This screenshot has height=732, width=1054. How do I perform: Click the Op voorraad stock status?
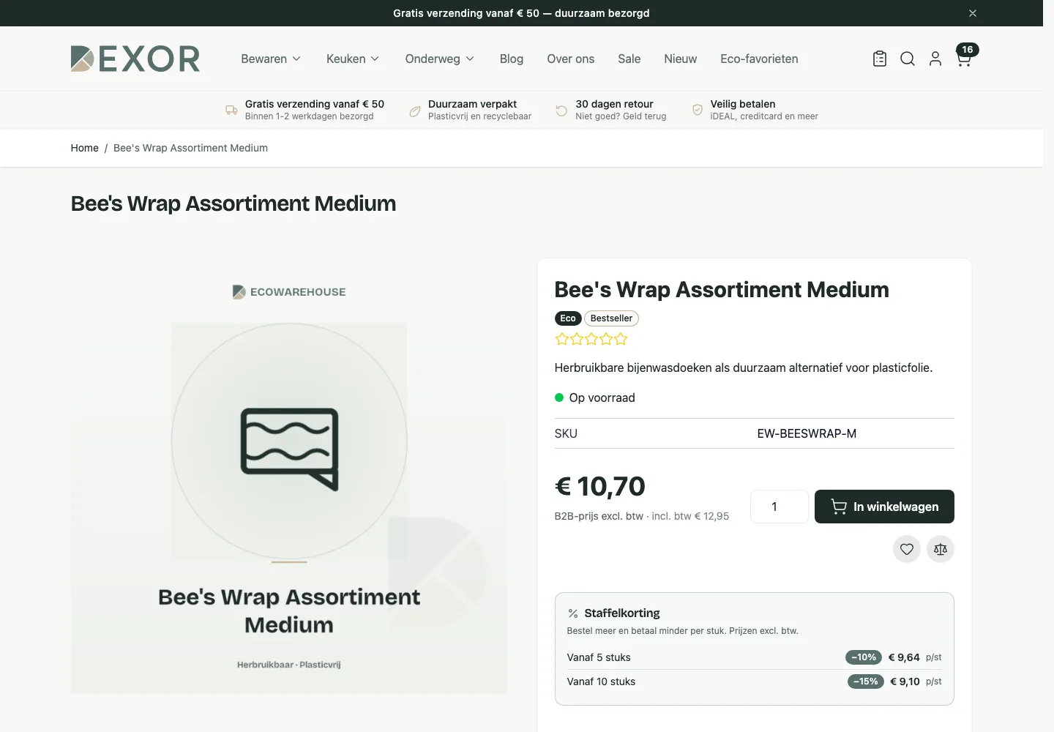point(595,397)
